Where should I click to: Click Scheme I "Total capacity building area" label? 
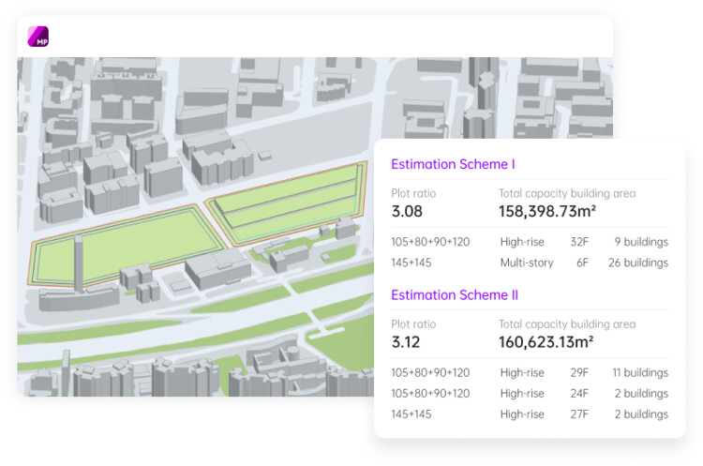point(566,193)
